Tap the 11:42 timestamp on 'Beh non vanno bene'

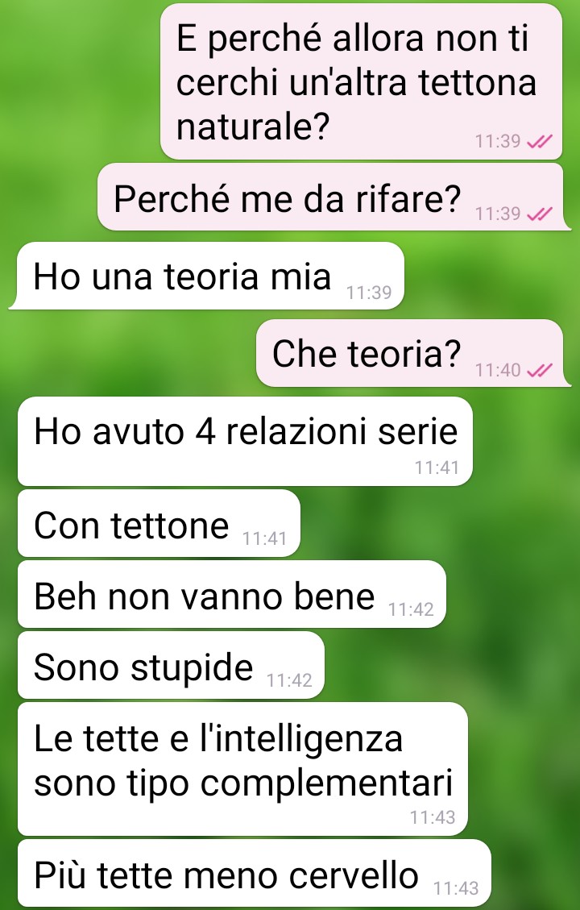411,609
